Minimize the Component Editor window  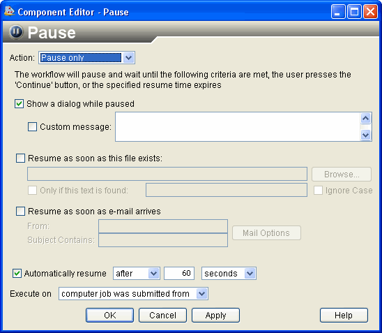coord(338,11)
